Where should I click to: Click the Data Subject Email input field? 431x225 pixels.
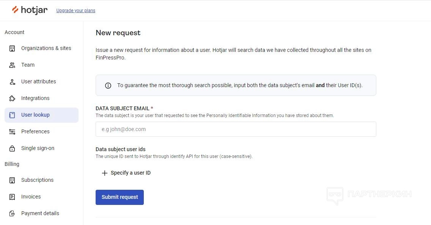pyautogui.click(x=236, y=129)
